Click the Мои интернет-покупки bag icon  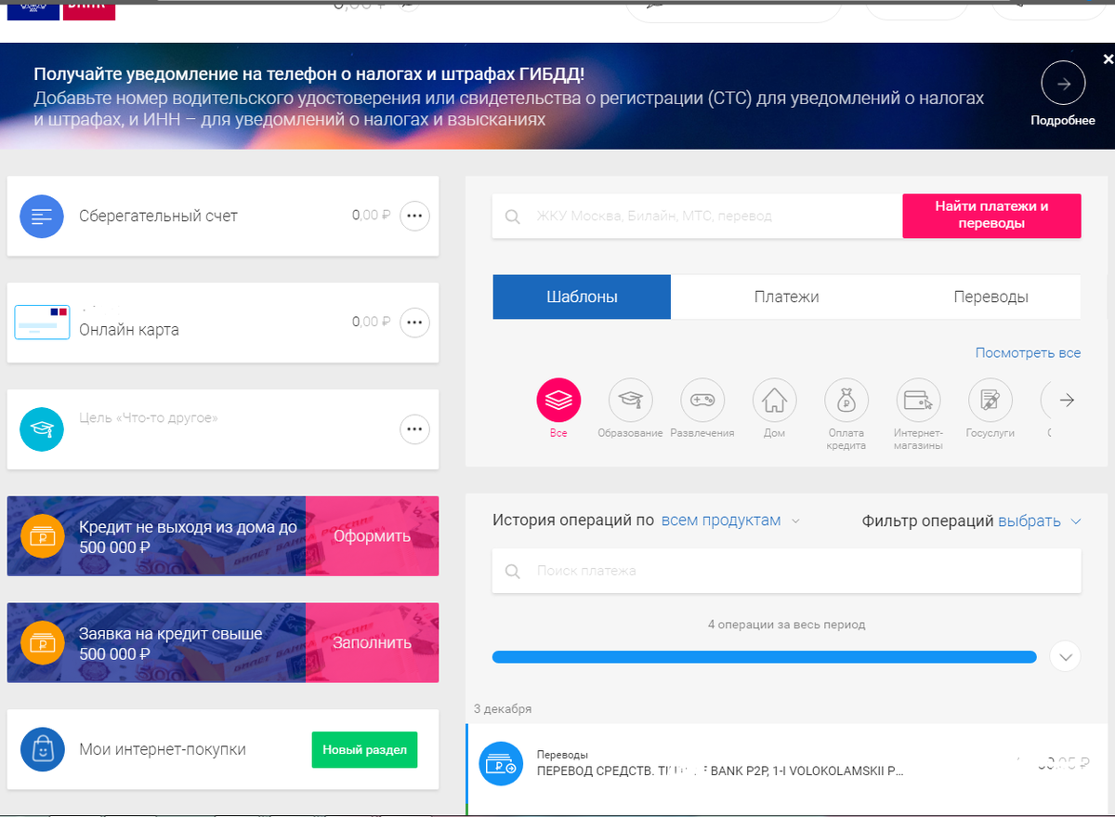pos(42,749)
